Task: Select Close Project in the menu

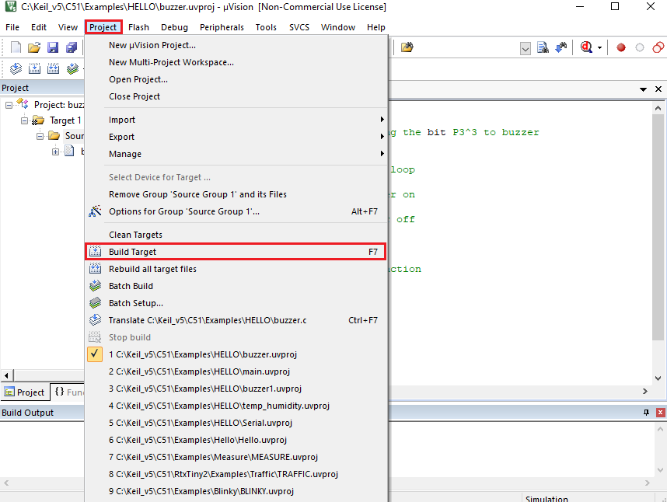Action: (x=236, y=96)
